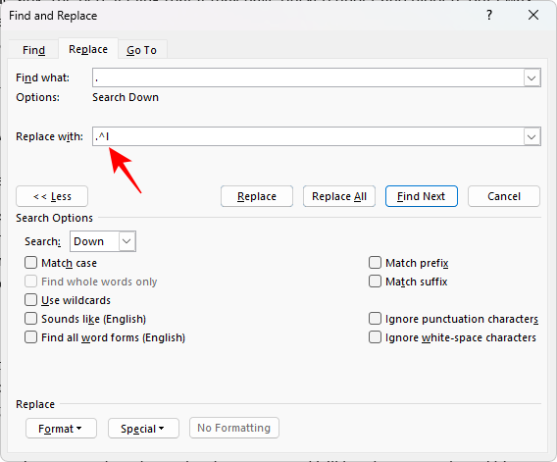Viewport: 557px width, 462px height.
Task: Click into the Replace with text field
Action: click(308, 136)
